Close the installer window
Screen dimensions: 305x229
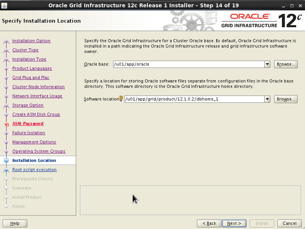[300, 6]
